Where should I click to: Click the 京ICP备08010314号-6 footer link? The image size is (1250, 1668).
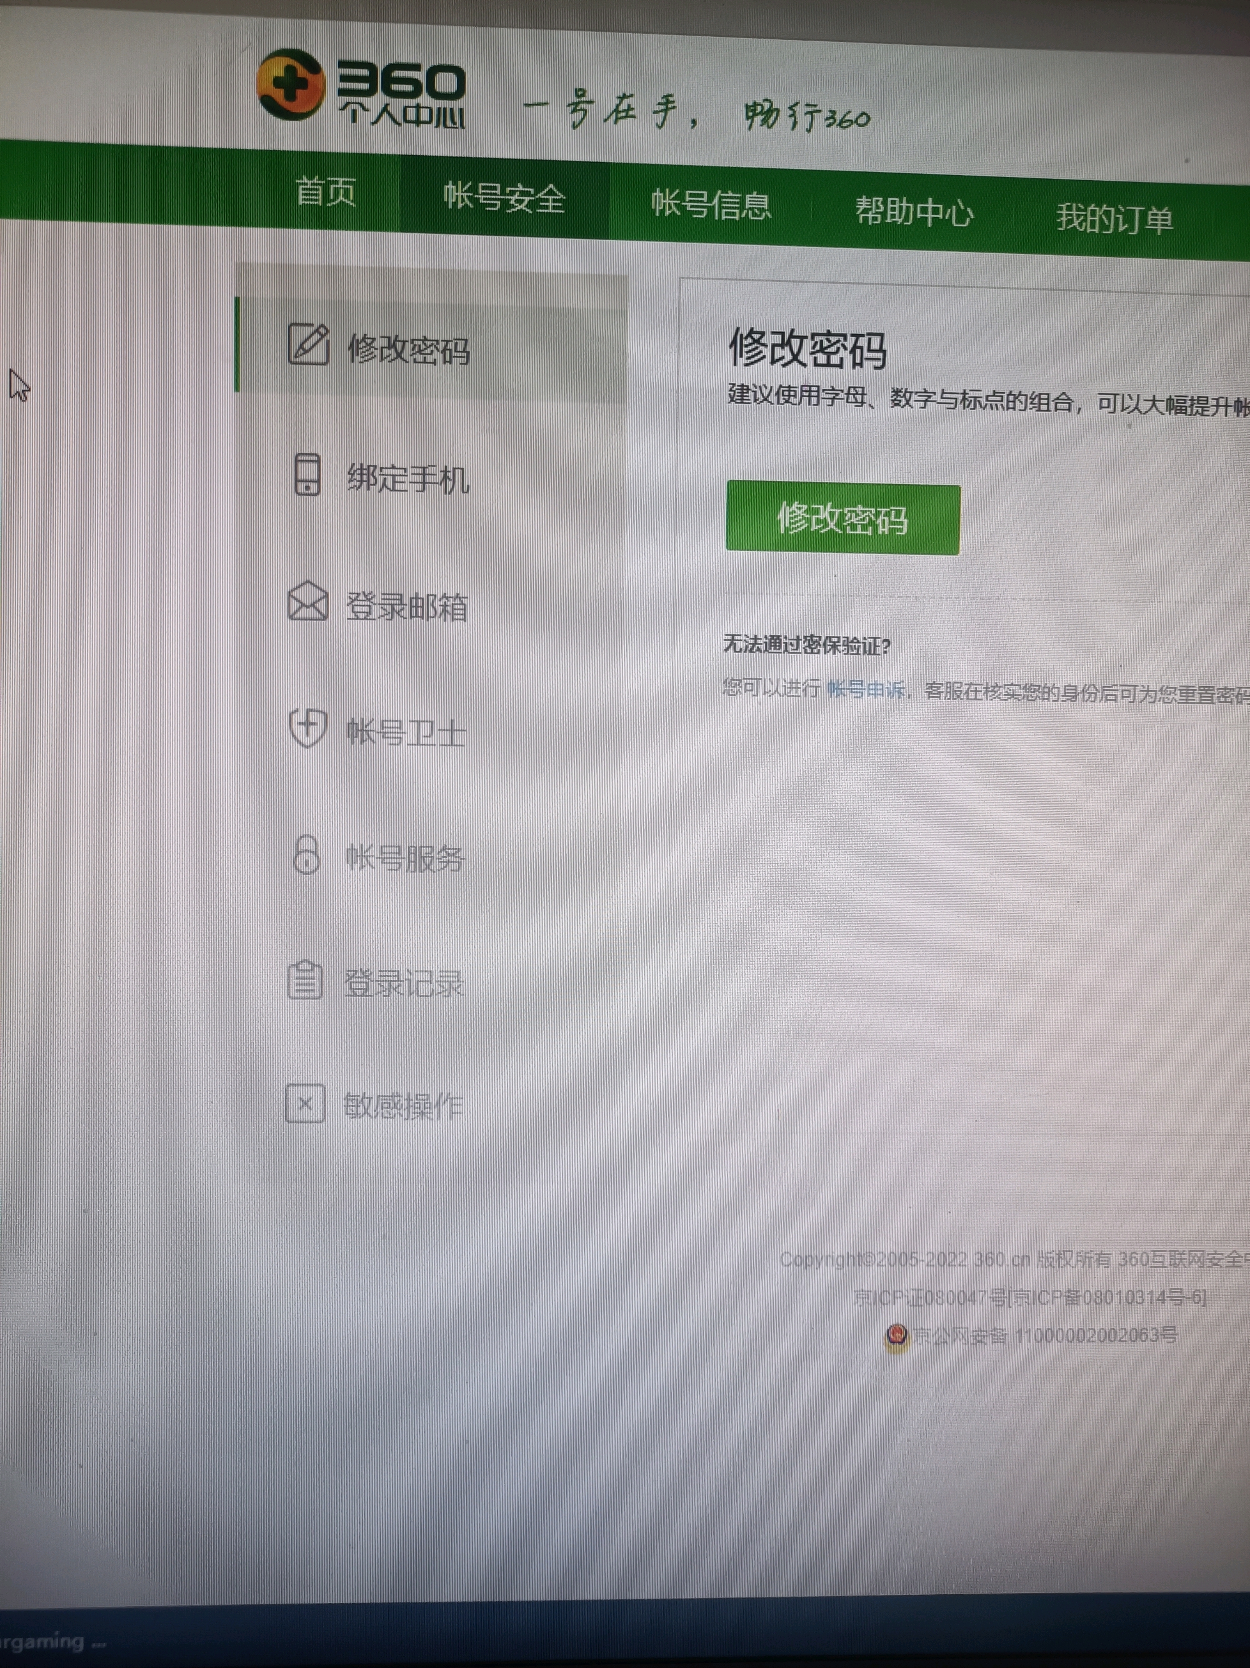(x=1108, y=1297)
